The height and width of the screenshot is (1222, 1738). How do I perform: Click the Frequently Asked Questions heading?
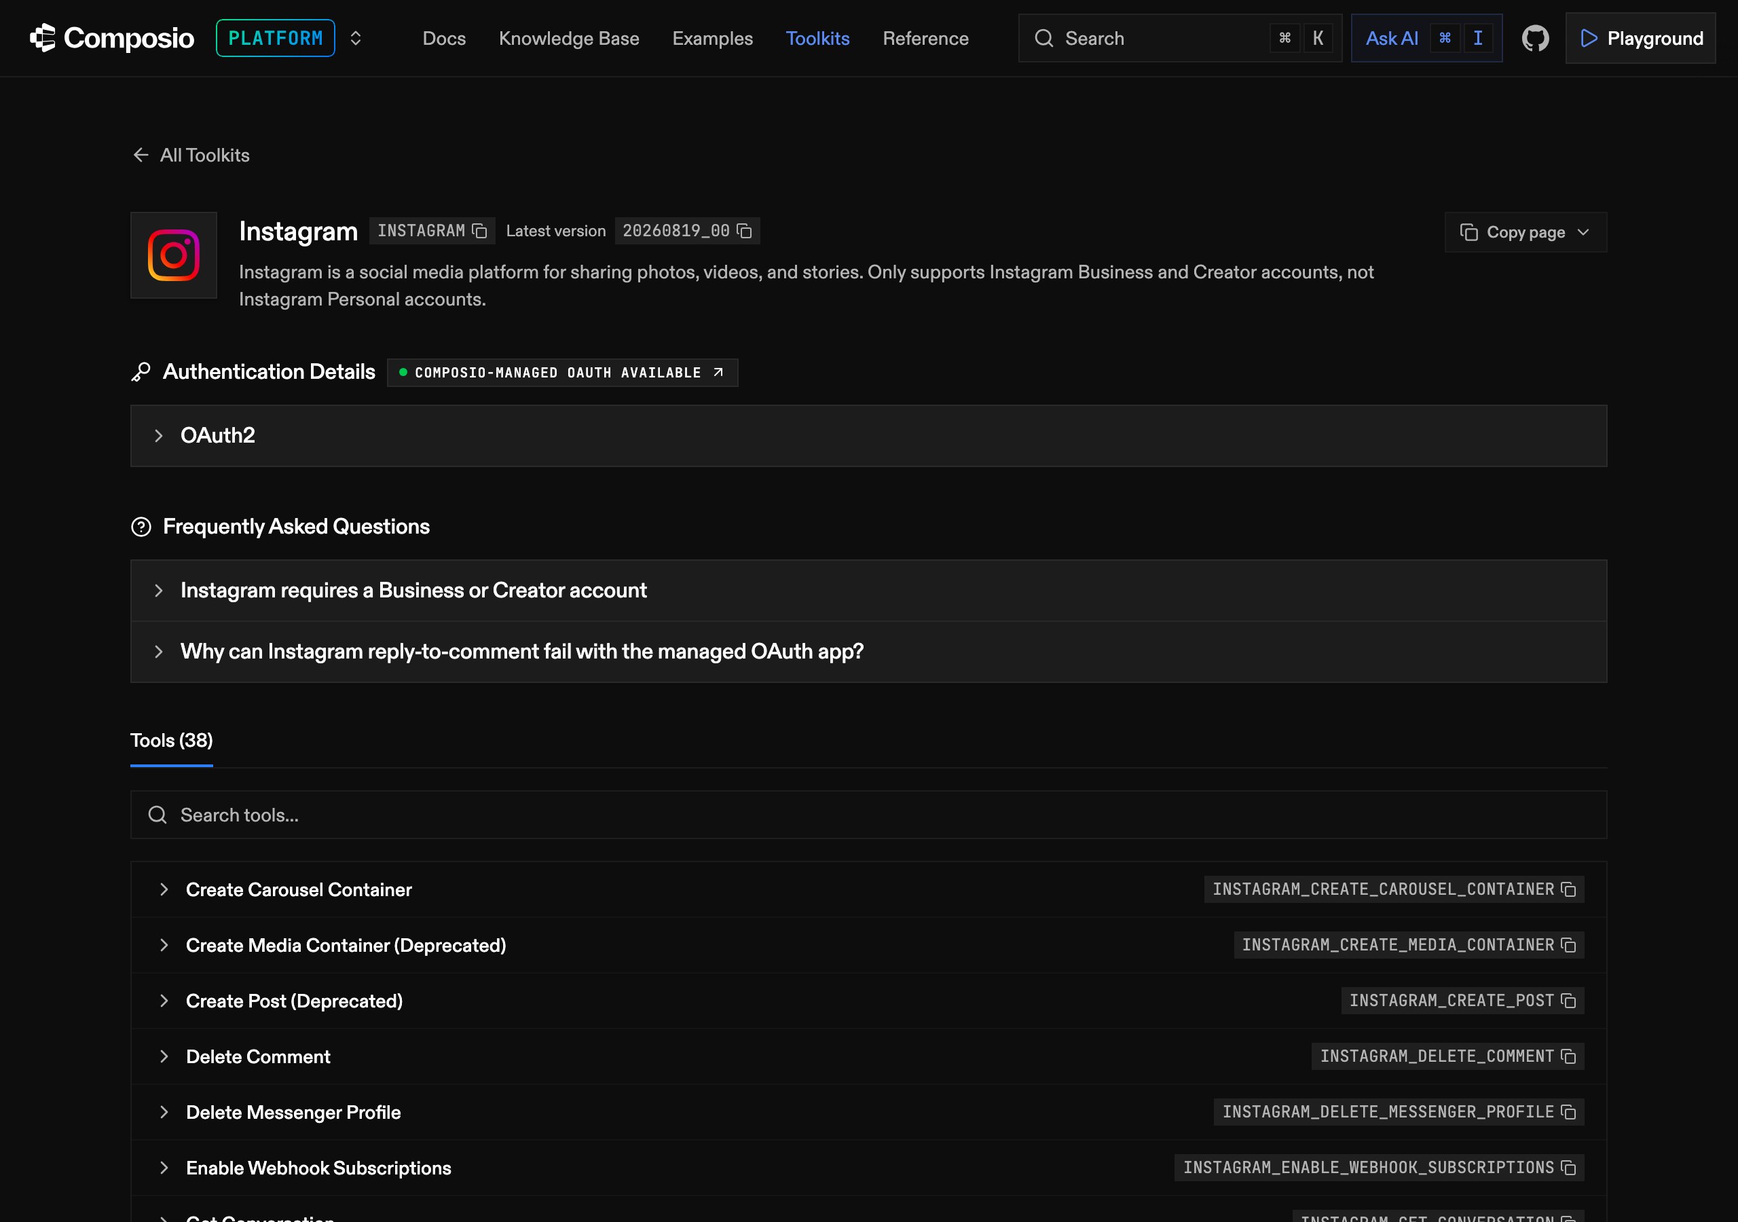[x=296, y=527]
